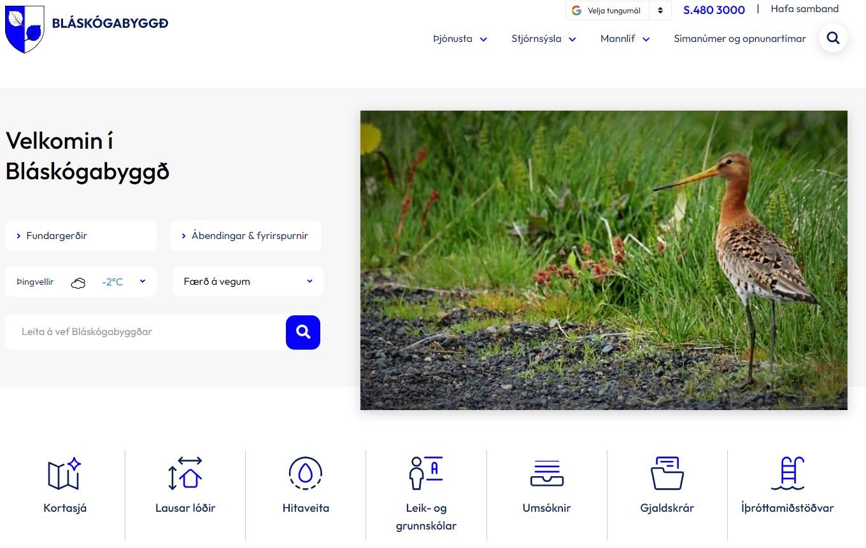Expand the Þjónusta menu
The height and width of the screenshot is (548, 866).
(x=460, y=39)
